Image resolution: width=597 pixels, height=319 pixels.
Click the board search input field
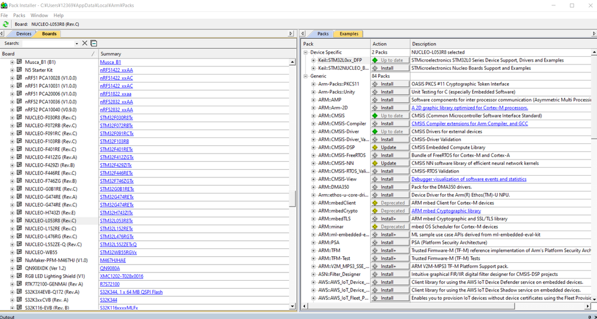point(48,44)
